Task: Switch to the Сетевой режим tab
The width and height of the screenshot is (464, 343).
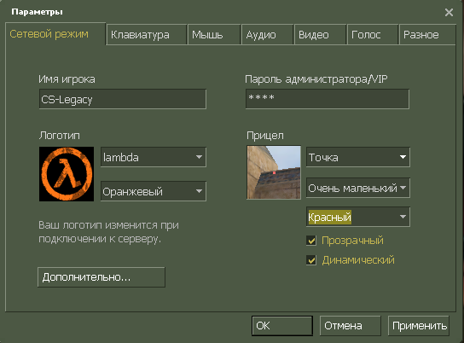Action: point(55,34)
